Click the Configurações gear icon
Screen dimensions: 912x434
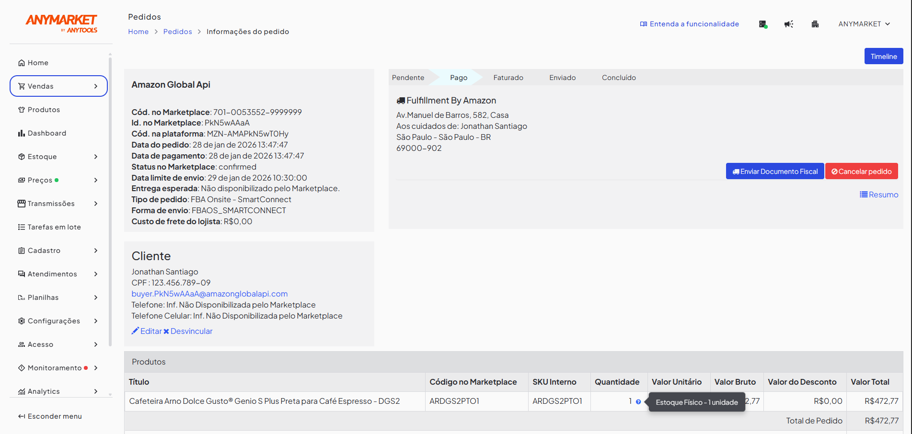[22, 321]
